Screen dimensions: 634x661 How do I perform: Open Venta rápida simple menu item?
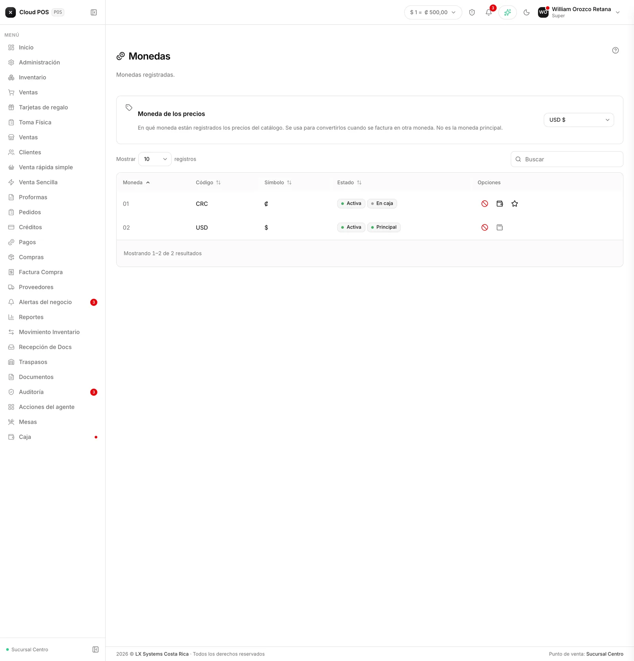click(x=53, y=167)
